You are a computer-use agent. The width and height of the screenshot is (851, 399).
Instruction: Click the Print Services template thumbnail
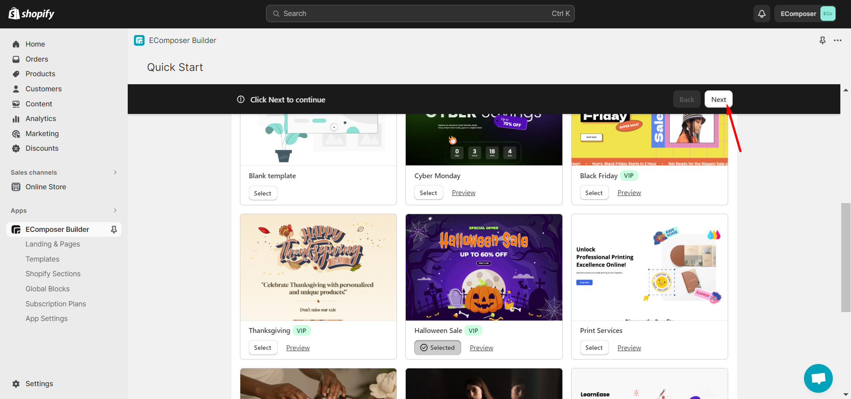pos(650,267)
